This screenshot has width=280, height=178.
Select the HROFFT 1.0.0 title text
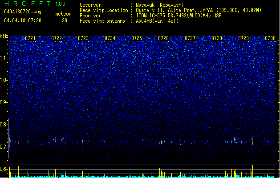click(x=35, y=4)
